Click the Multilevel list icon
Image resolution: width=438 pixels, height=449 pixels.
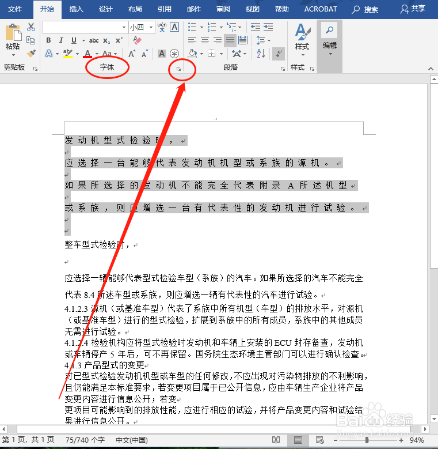pyautogui.click(x=231, y=27)
